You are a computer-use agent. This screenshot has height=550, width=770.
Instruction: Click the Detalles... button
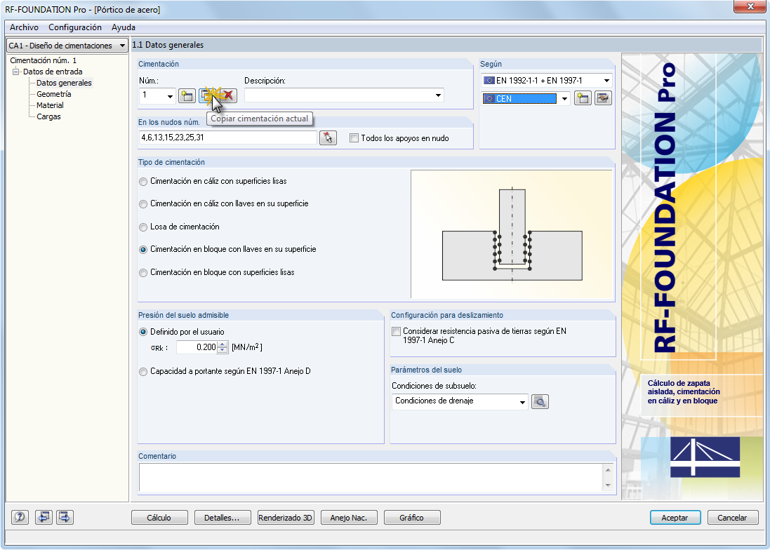point(223,518)
